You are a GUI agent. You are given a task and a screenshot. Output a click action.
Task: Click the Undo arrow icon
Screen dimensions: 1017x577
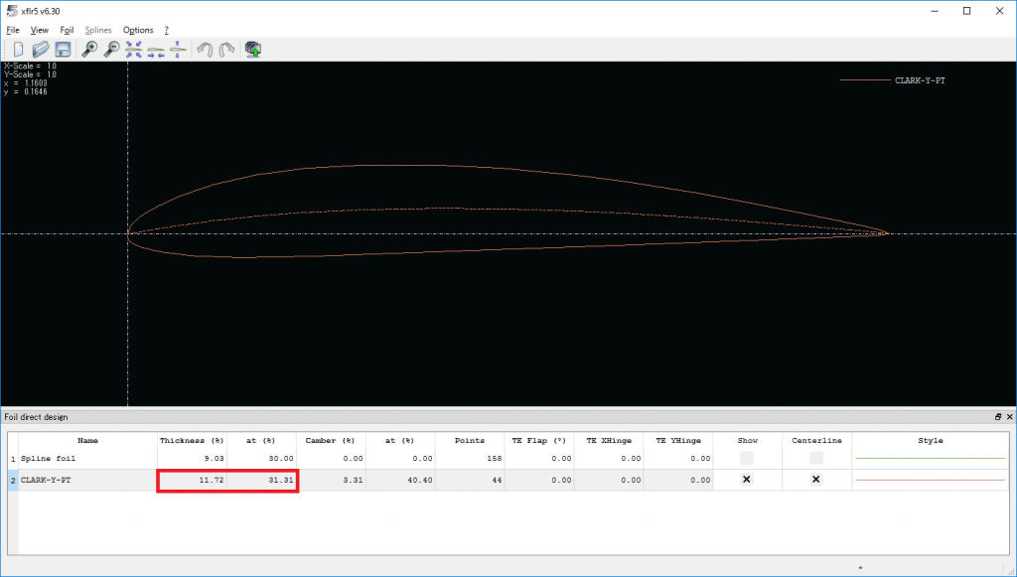(x=204, y=49)
